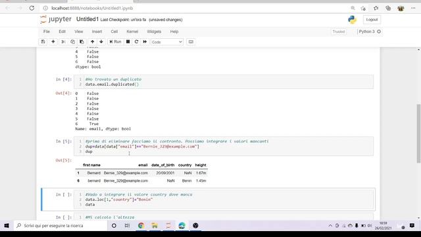Open the Cell menu
This screenshot has width=421, height=237.
click(x=114, y=32)
